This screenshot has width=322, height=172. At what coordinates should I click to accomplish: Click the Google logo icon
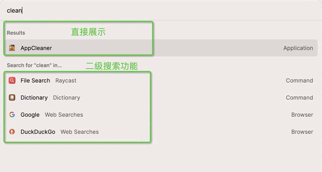[12, 115]
